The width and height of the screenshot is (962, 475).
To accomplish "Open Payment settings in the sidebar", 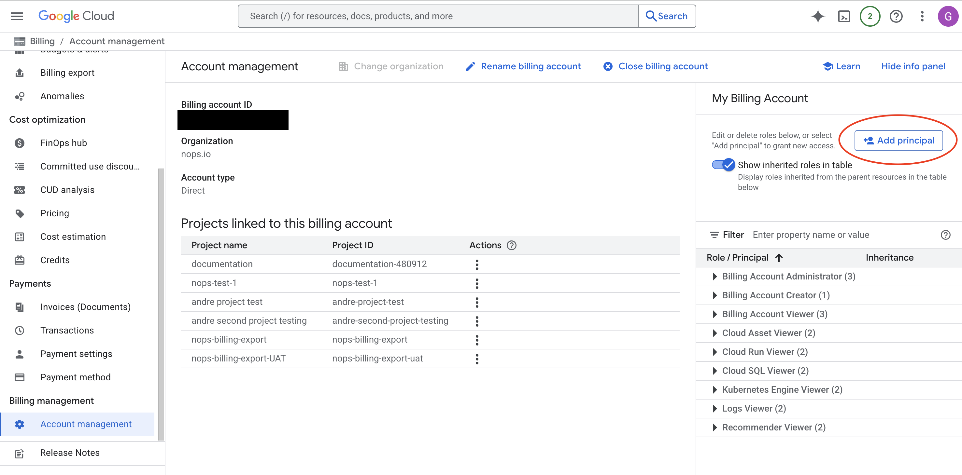I will tap(76, 353).
